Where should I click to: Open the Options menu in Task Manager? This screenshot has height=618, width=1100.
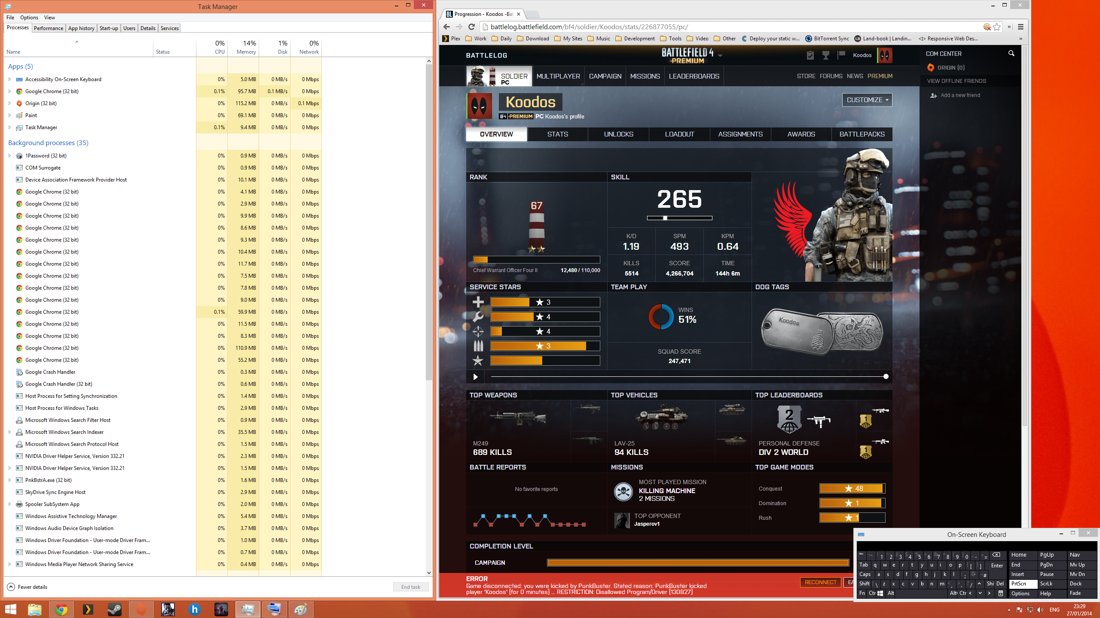point(29,18)
